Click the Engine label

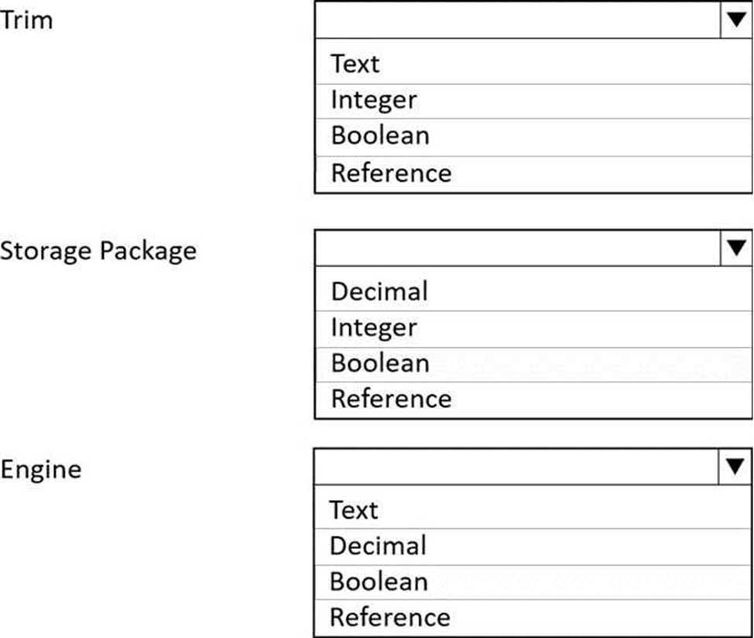tap(41, 470)
